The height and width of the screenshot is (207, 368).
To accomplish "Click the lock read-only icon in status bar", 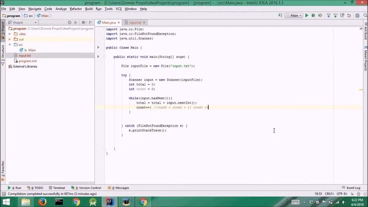I will point(352,194).
